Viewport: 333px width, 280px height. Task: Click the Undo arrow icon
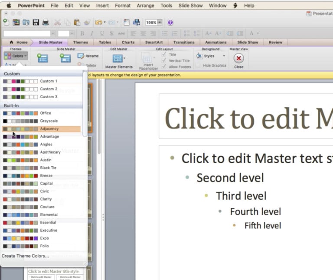tap(98, 22)
